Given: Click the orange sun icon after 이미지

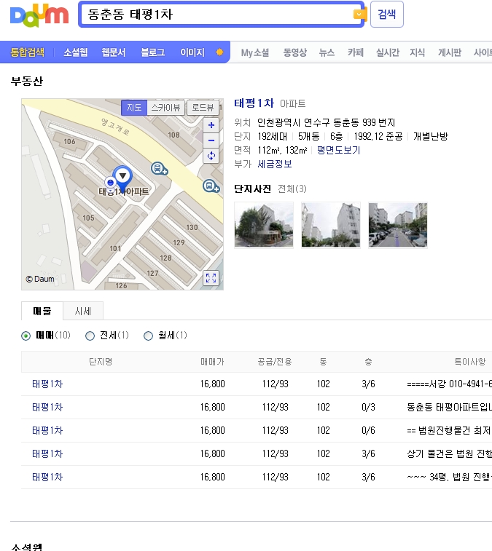Looking at the screenshot, I should (219, 52).
